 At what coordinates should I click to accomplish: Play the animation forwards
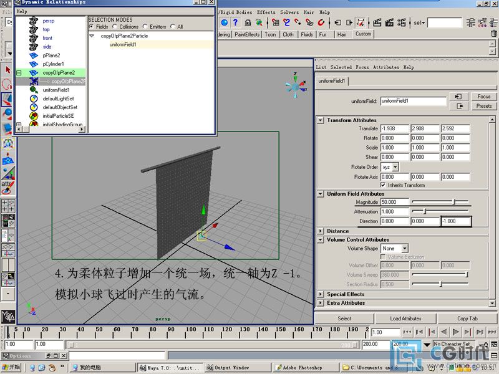[x=456, y=332]
